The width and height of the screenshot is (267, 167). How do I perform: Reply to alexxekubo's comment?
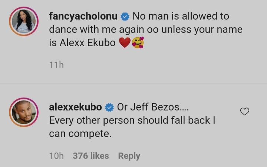point(129,156)
